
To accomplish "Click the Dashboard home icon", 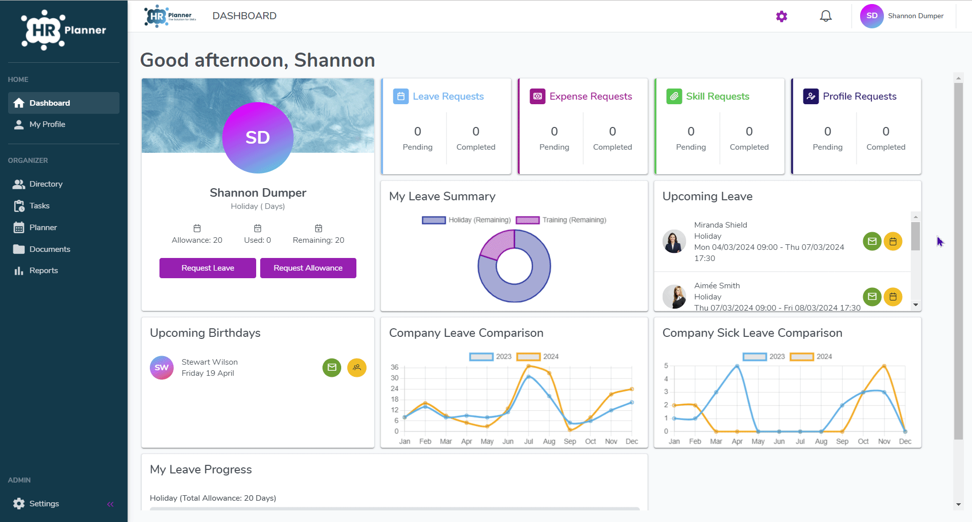I will (19, 103).
